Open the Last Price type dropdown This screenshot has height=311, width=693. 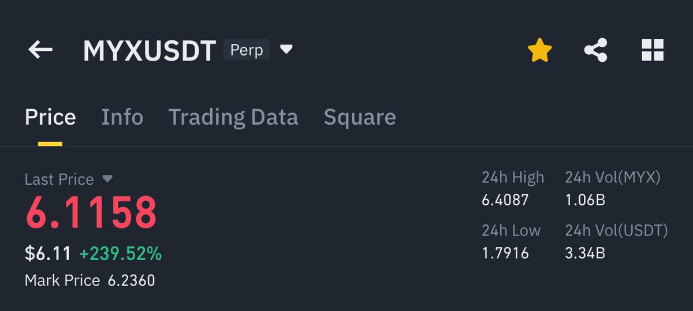[x=107, y=179]
